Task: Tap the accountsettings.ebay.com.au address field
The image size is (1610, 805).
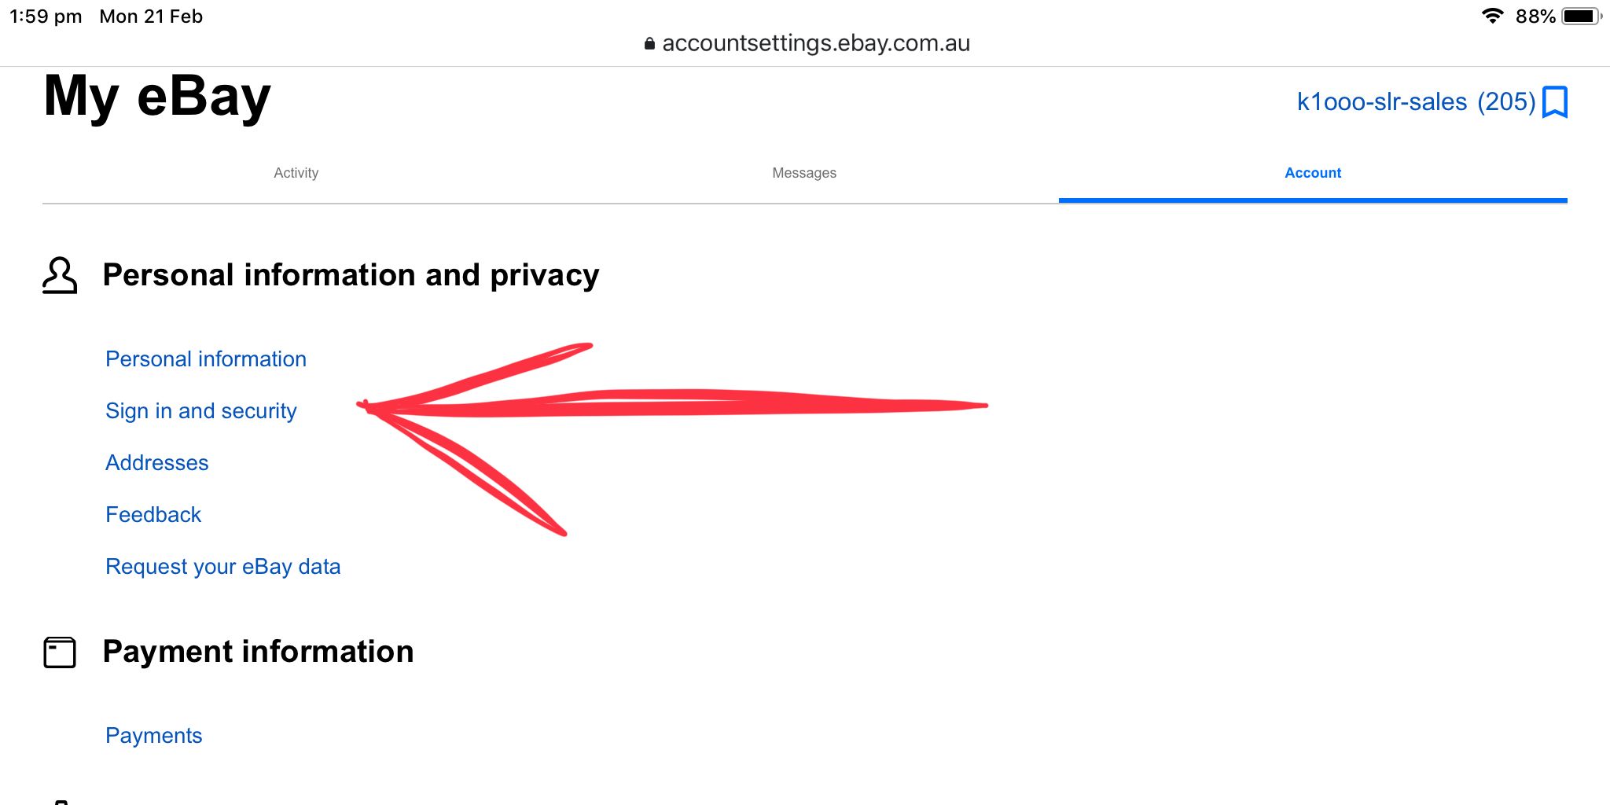Action: pos(815,43)
